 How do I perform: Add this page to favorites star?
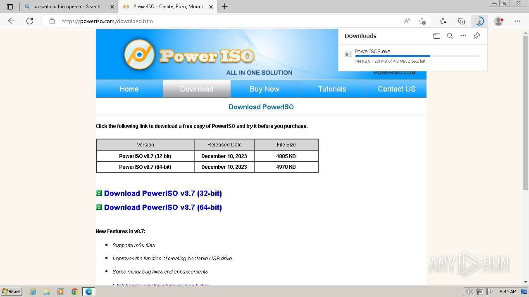(x=422, y=21)
